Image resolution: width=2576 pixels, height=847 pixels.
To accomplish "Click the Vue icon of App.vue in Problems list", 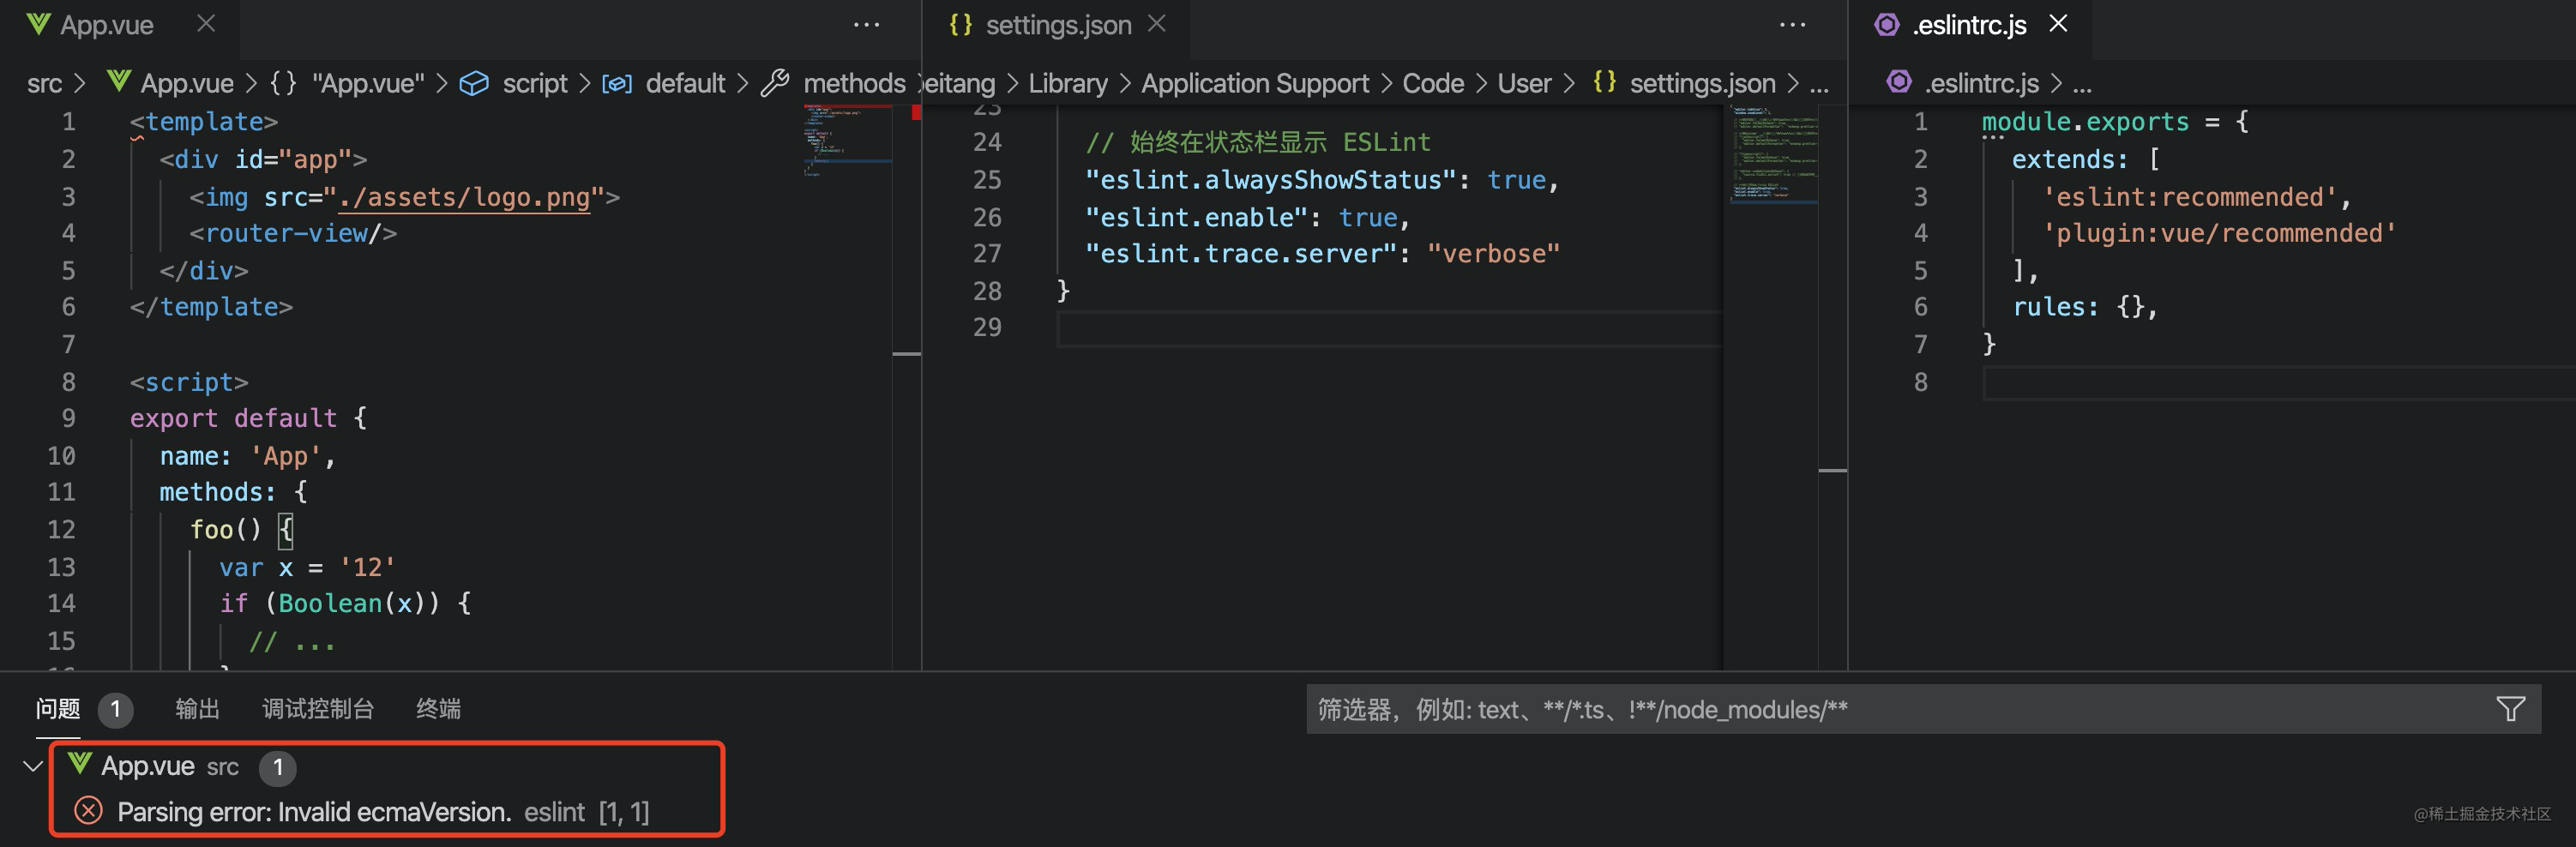I will point(80,765).
